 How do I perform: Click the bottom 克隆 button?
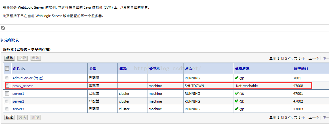23,117
